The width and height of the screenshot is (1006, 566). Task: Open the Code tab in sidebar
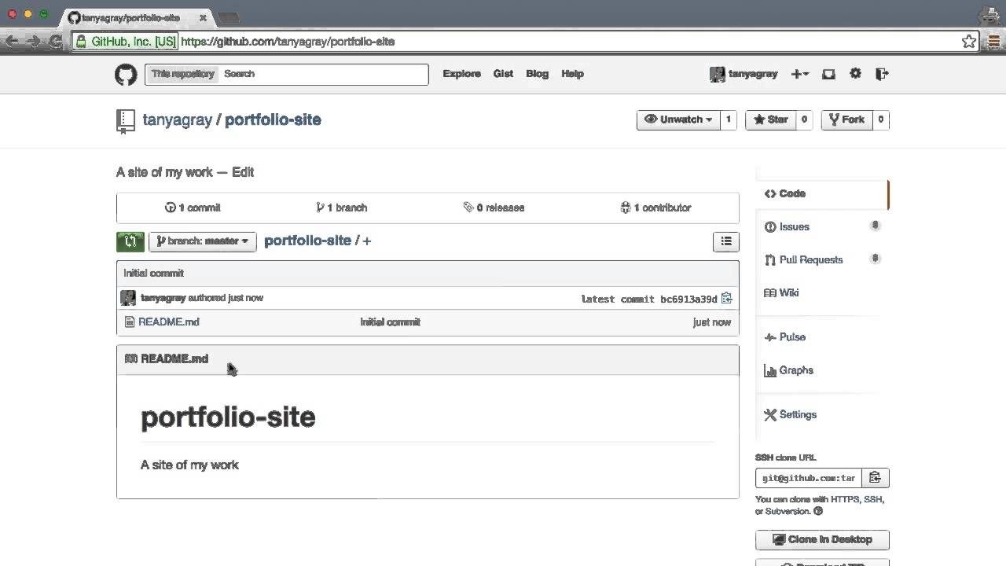pos(822,193)
